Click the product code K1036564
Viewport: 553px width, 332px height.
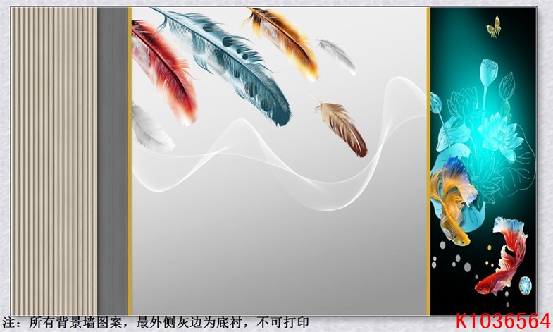pos(503,321)
